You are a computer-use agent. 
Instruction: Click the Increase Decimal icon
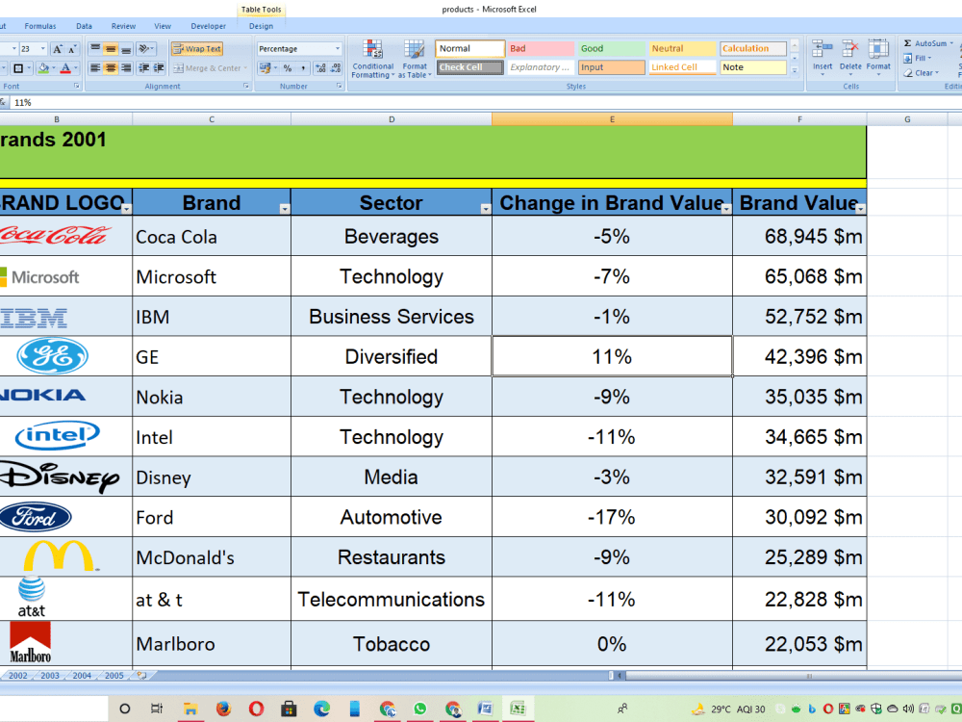tap(320, 68)
